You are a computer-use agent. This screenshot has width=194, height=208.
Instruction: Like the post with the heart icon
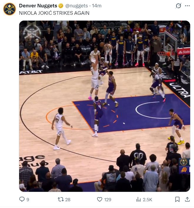pos(100,199)
